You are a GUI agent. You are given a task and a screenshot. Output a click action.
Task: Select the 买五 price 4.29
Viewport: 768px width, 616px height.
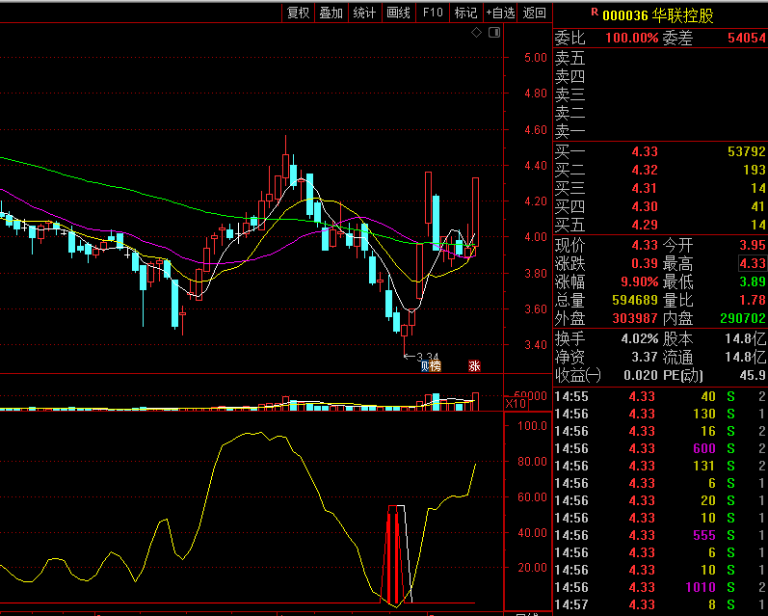click(x=645, y=225)
